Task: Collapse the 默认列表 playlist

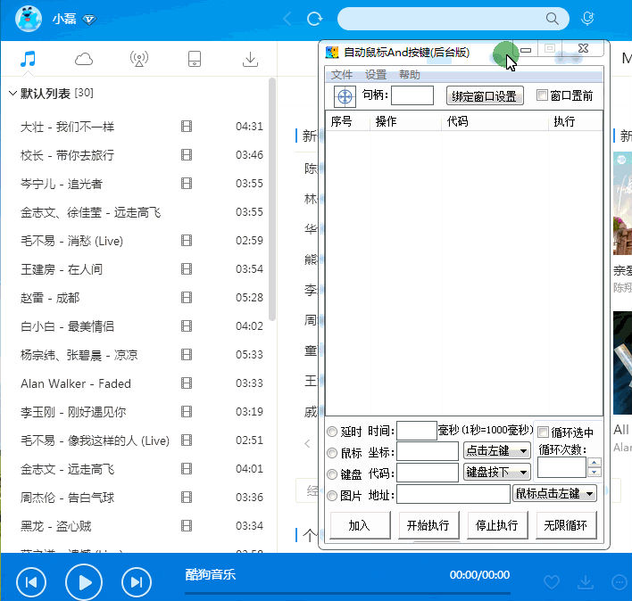Action: click(12, 94)
